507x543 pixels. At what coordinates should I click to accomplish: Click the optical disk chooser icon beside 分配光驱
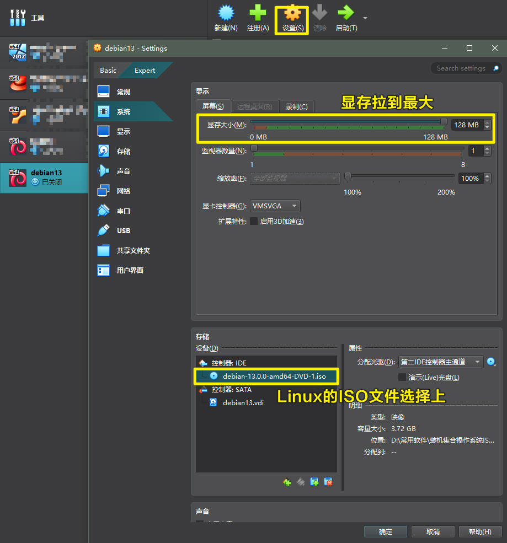491,362
